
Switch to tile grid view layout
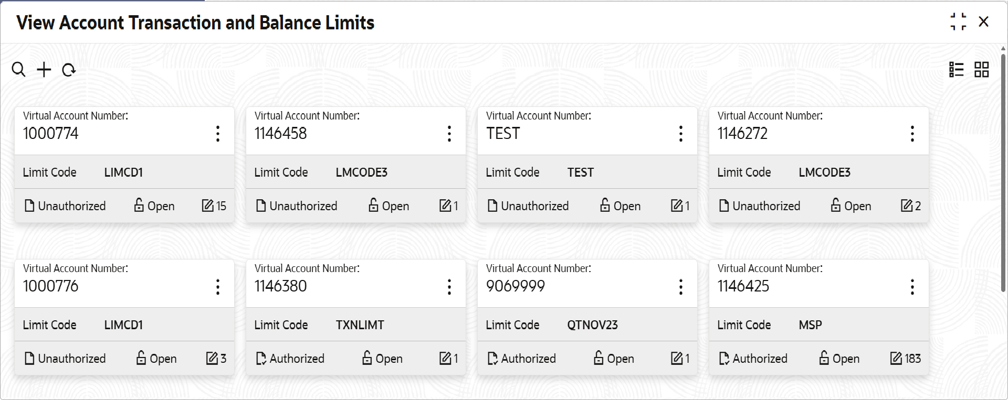point(982,69)
